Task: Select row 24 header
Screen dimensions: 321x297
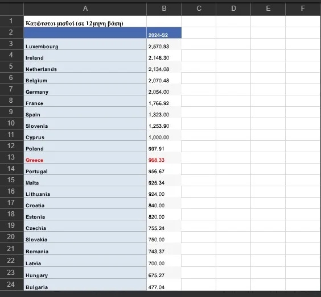Action: click(x=12, y=285)
